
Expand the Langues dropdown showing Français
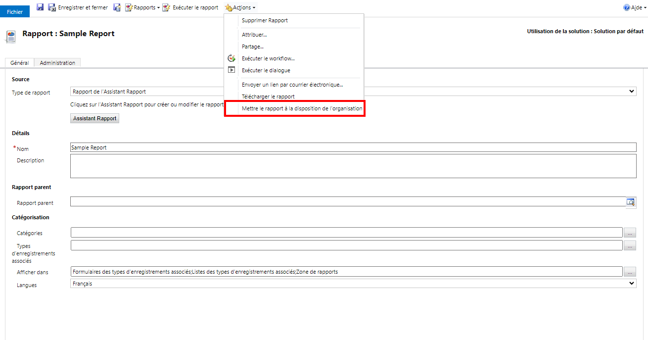631,284
